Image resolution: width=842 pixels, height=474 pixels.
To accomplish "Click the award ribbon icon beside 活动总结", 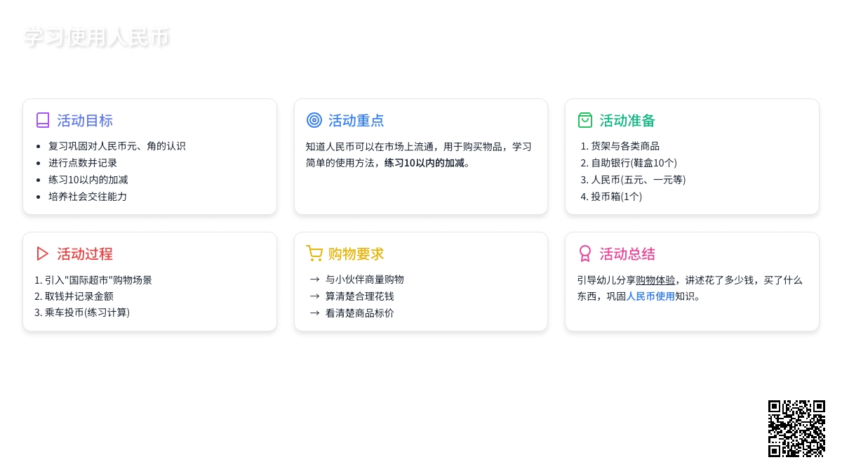I will [585, 254].
